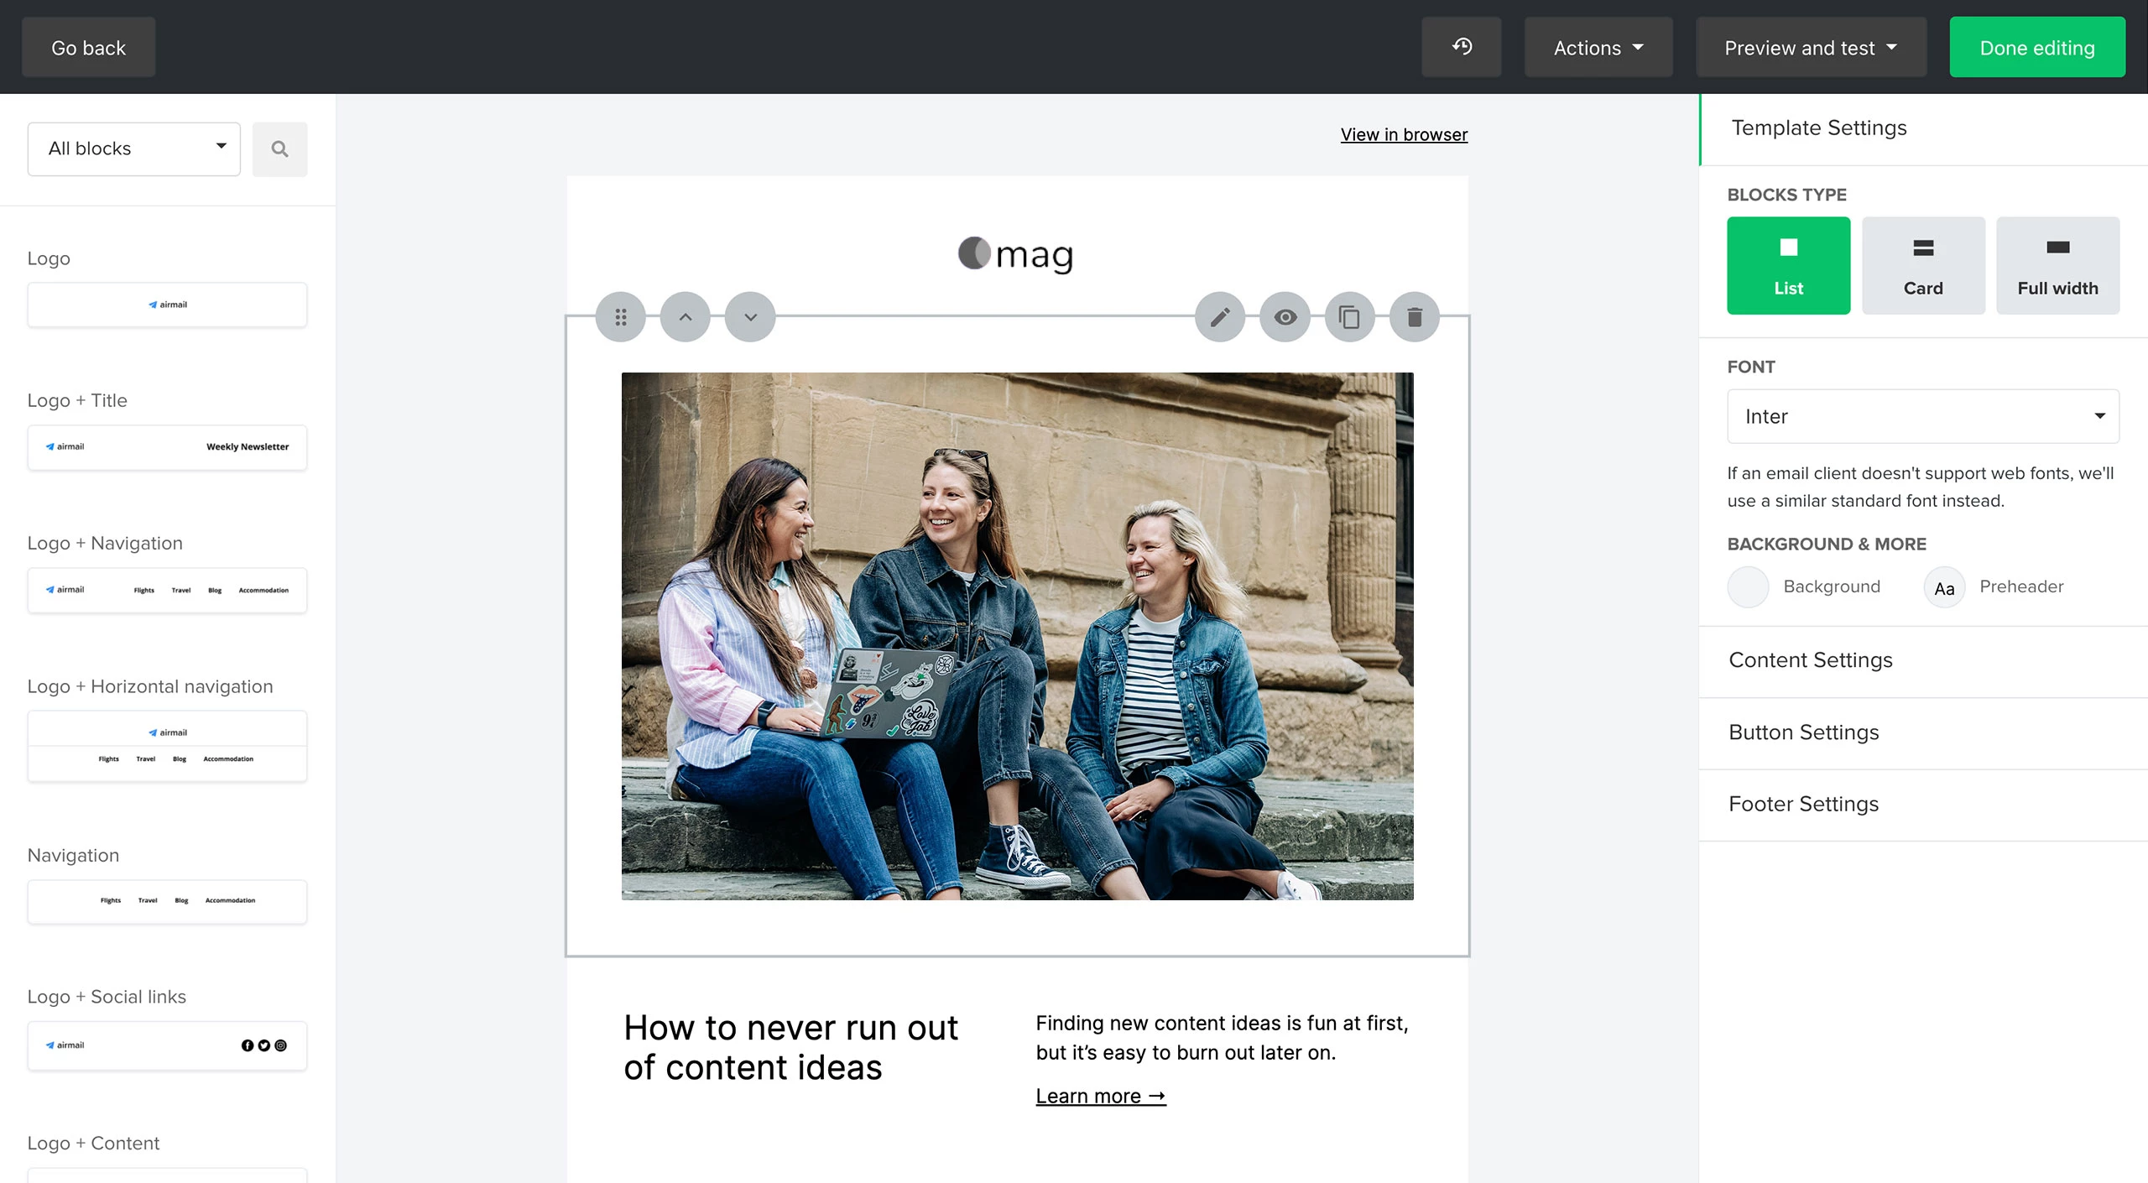Select the Card blocks type
Viewport: 2148px width, 1183px height.
tap(1922, 265)
